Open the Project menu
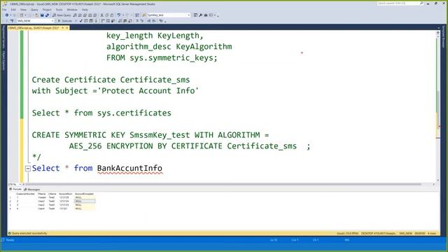Screen dimensions: 448x252 click(x=47, y=10)
